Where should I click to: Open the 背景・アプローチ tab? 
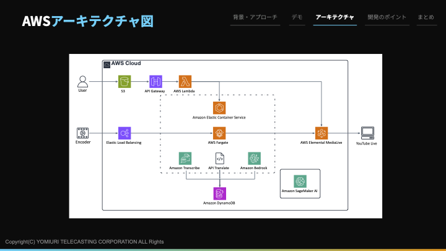tap(255, 17)
